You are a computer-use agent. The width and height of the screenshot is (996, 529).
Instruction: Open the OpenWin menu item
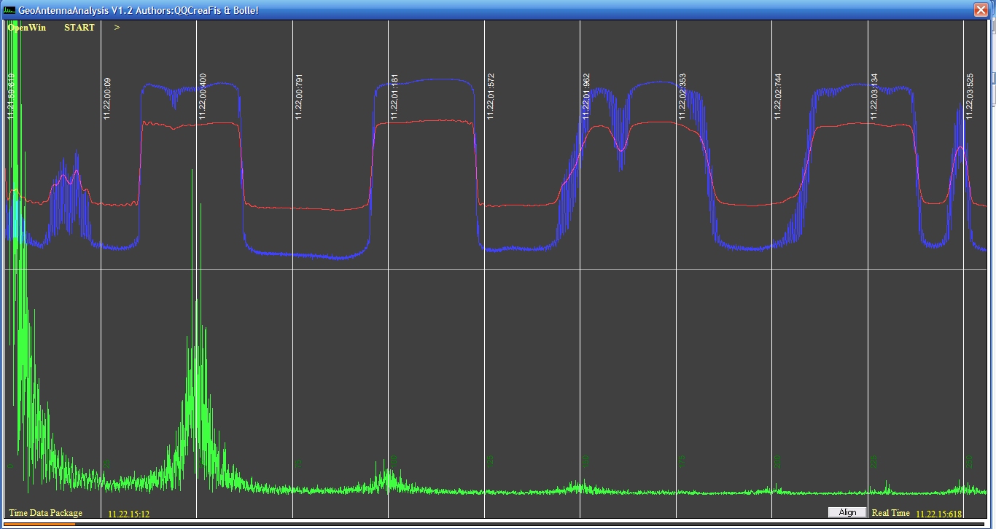coord(27,28)
